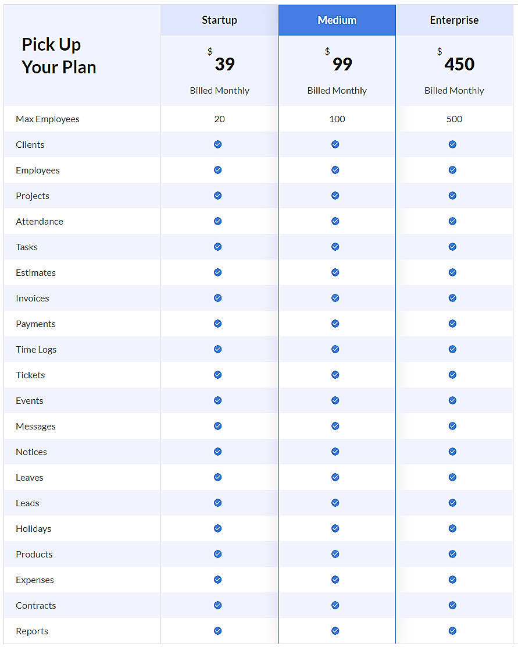Screen dimensions: 518x650
Task: Click the Holidays checkmark in the Enterprise column
Action: [452, 528]
